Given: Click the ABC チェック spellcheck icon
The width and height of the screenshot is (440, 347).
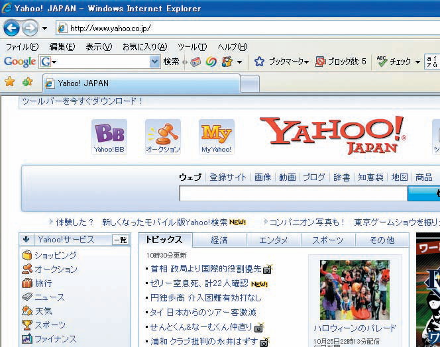Looking at the screenshot, I should click(382, 62).
